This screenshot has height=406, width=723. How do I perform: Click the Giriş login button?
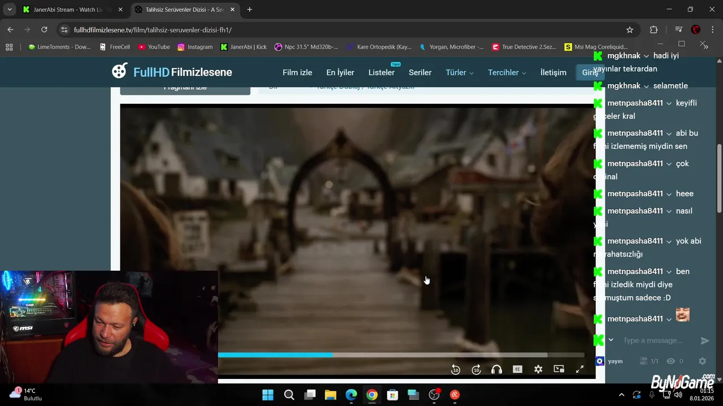tap(590, 72)
